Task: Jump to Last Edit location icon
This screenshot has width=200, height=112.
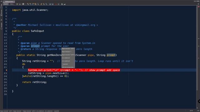Action: coord(17,4)
